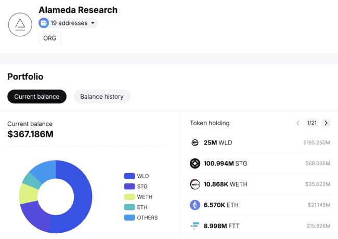Go to next token holding page

coord(326,123)
